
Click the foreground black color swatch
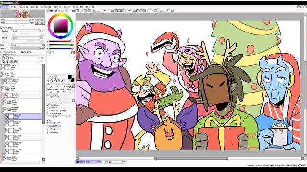pos(70,77)
